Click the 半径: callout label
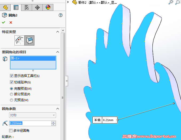Screen dimensions: 181x140 pyautogui.click(x=97, y=120)
